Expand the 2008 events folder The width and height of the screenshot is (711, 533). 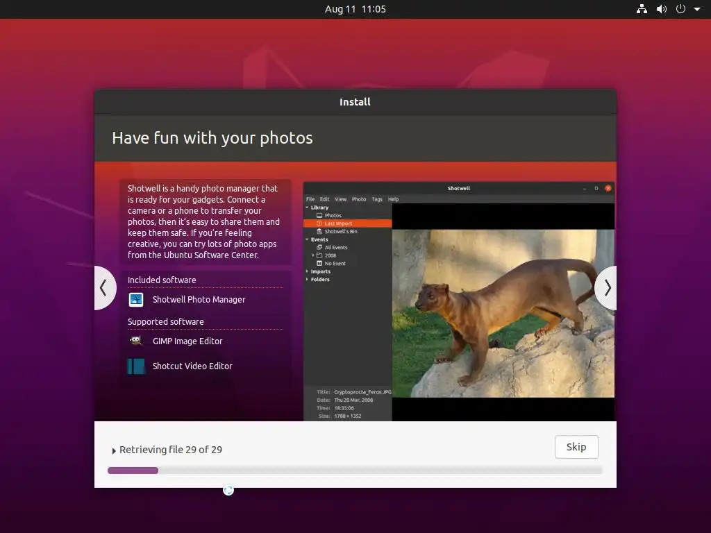click(313, 255)
